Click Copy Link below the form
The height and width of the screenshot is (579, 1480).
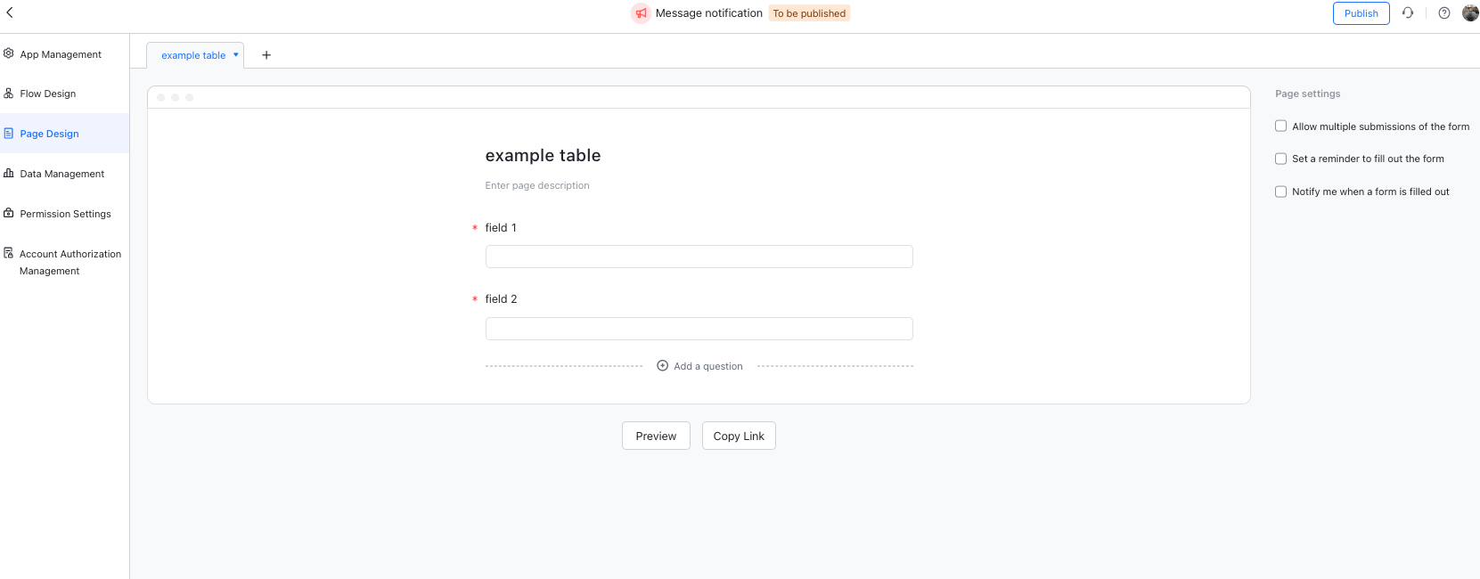pyautogui.click(x=739, y=436)
